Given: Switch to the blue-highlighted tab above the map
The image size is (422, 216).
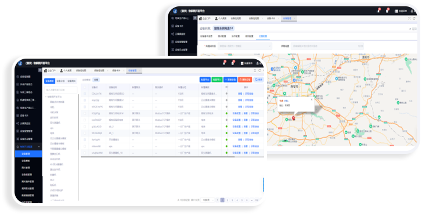Looking at the screenshot, I should [x=263, y=36].
